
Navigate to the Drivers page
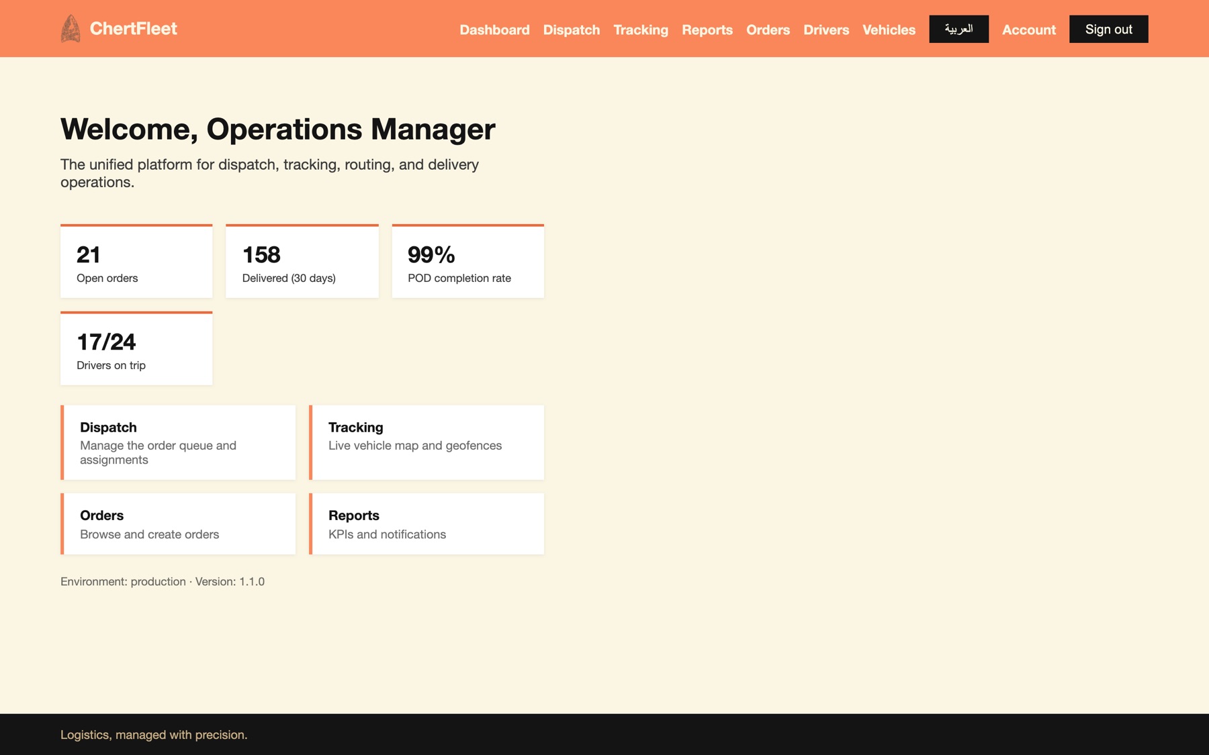click(x=826, y=30)
